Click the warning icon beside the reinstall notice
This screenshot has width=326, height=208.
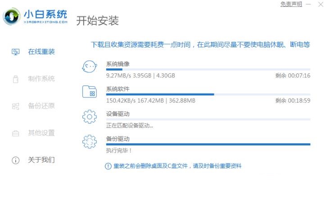click(x=108, y=166)
